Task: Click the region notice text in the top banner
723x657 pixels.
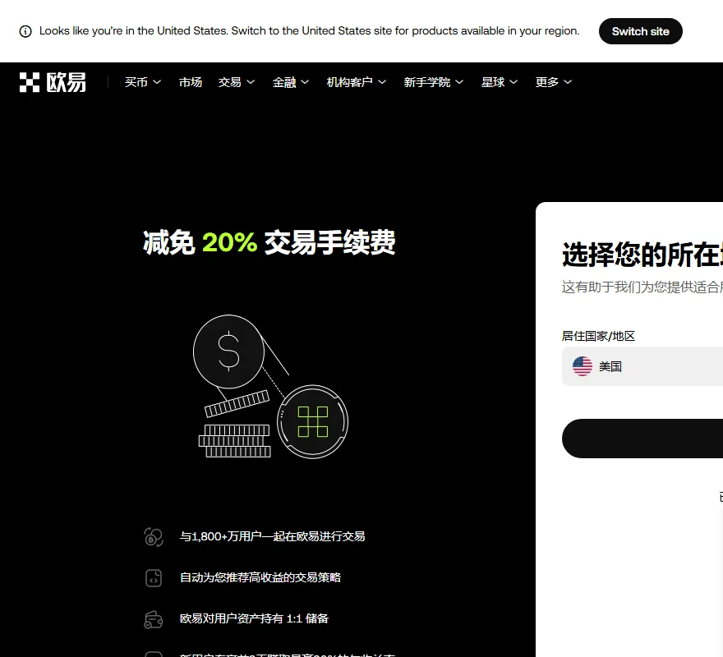Action: point(310,31)
